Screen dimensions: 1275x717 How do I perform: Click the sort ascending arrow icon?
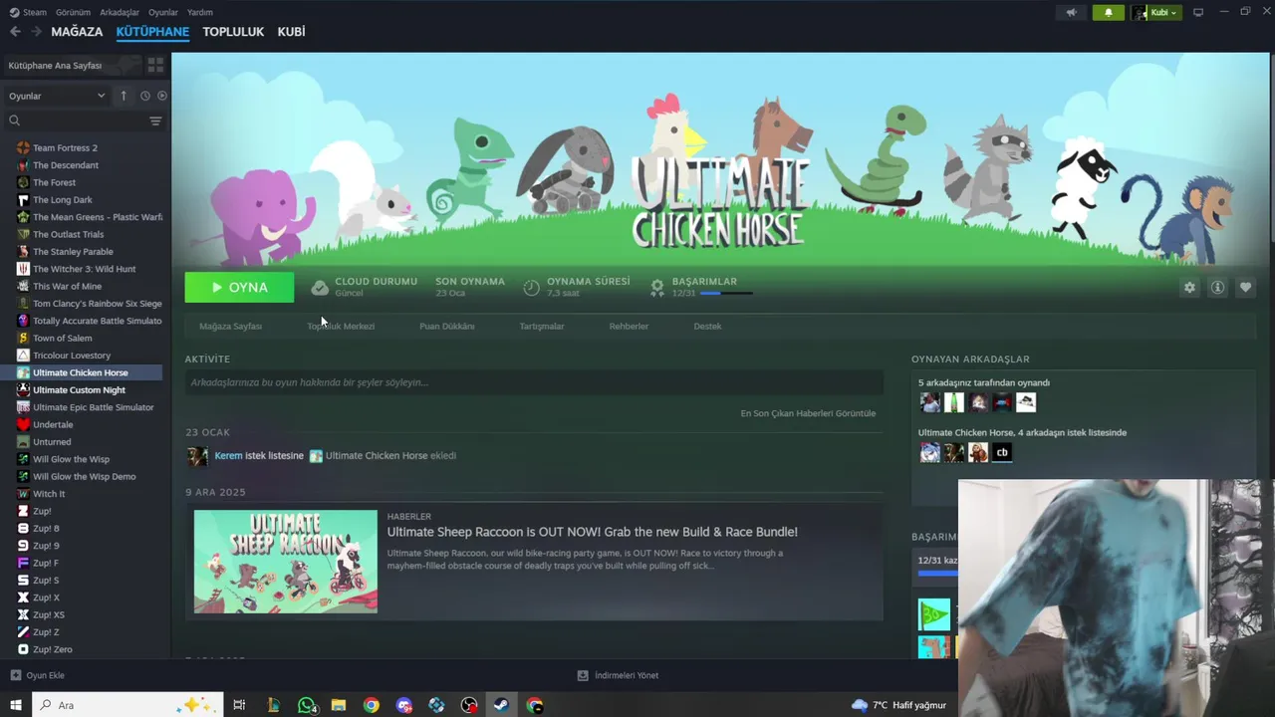(124, 96)
